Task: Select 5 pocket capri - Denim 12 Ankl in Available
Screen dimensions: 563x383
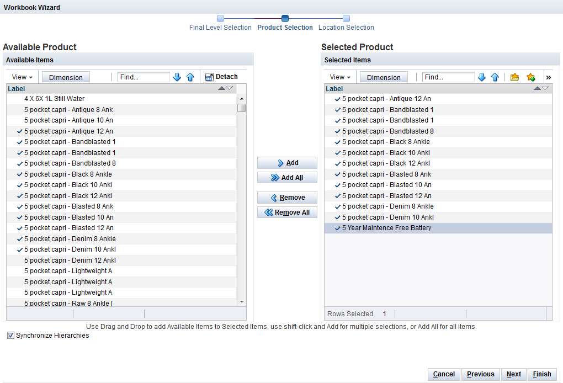Action: pyautogui.click(x=121, y=260)
